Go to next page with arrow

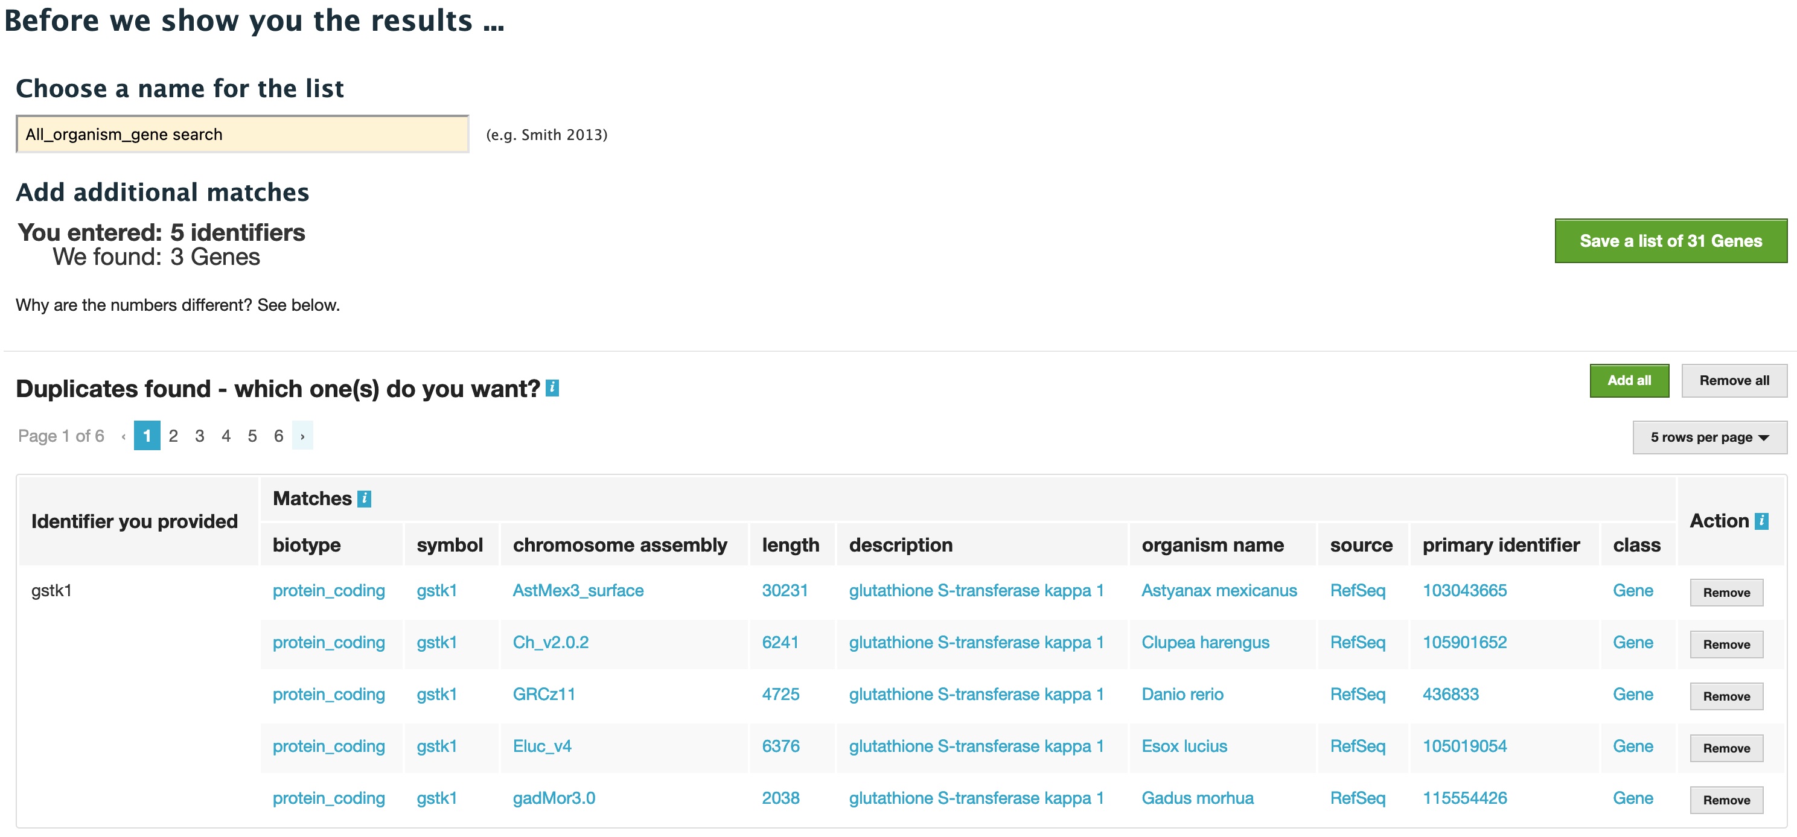tap(302, 436)
